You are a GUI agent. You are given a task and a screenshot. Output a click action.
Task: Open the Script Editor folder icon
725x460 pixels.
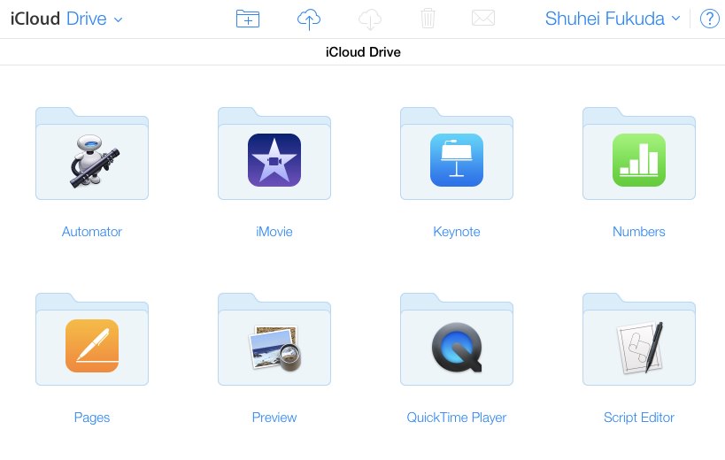639,339
